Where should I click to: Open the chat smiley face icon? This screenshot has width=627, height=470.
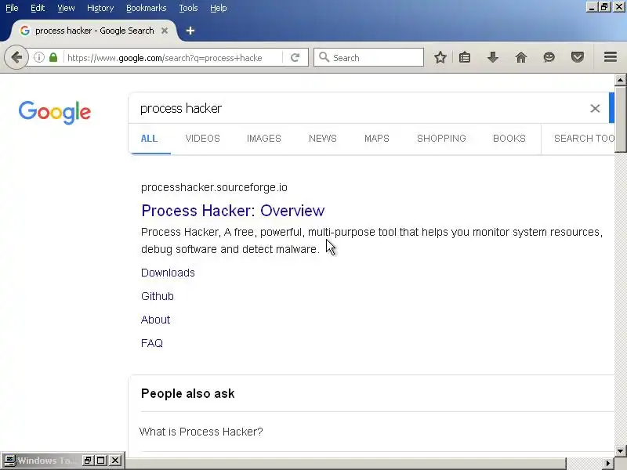click(549, 57)
